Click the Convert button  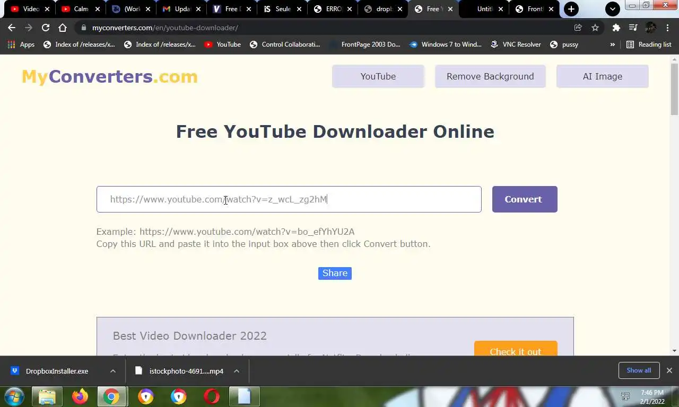[525, 199]
